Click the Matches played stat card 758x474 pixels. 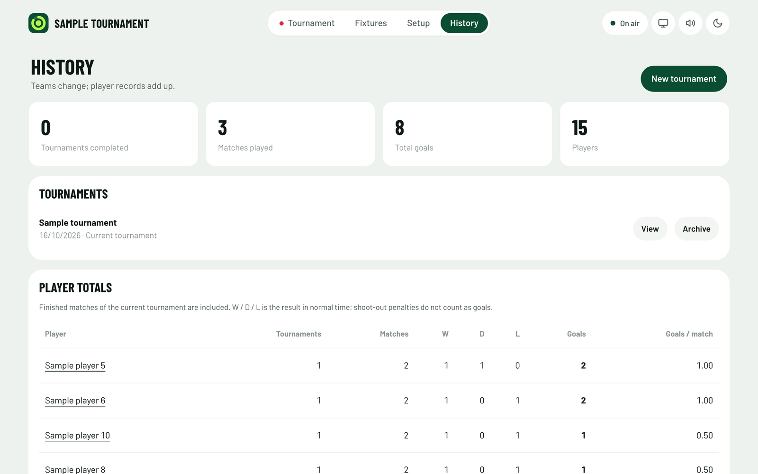290,134
